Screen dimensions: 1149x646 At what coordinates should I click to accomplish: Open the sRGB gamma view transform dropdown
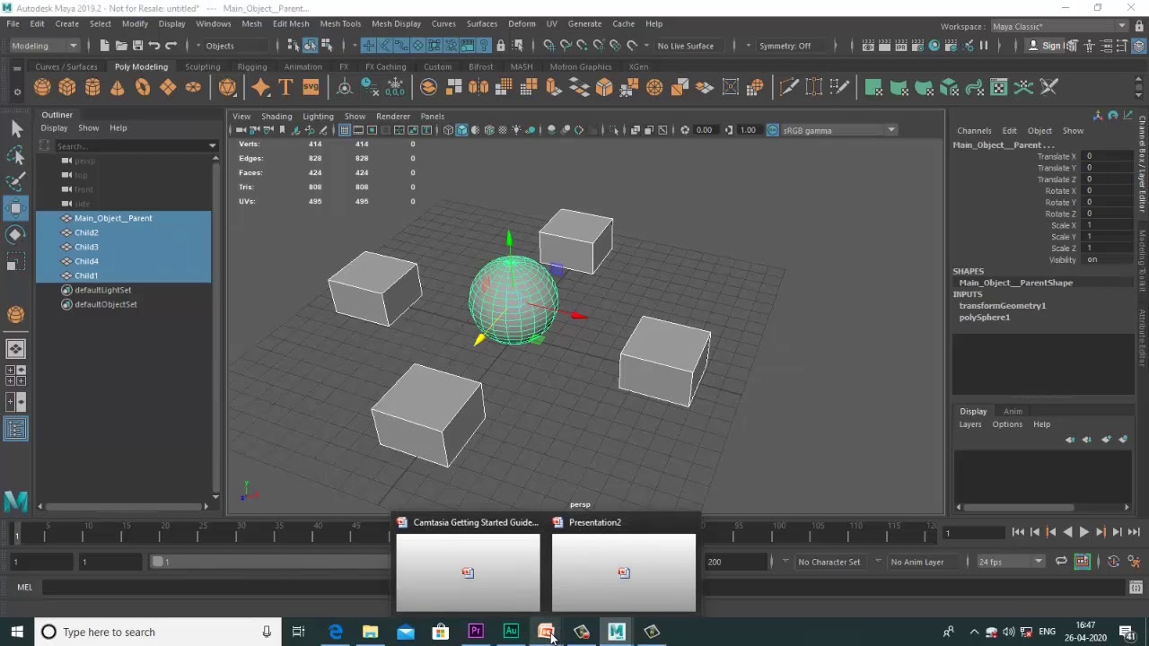pos(839,130)
